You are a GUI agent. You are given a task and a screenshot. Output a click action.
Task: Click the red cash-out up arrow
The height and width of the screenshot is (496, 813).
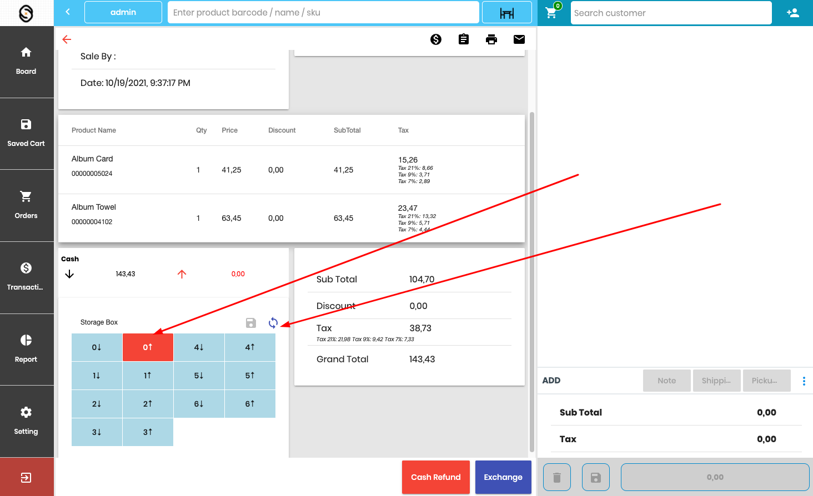[182, 274]
